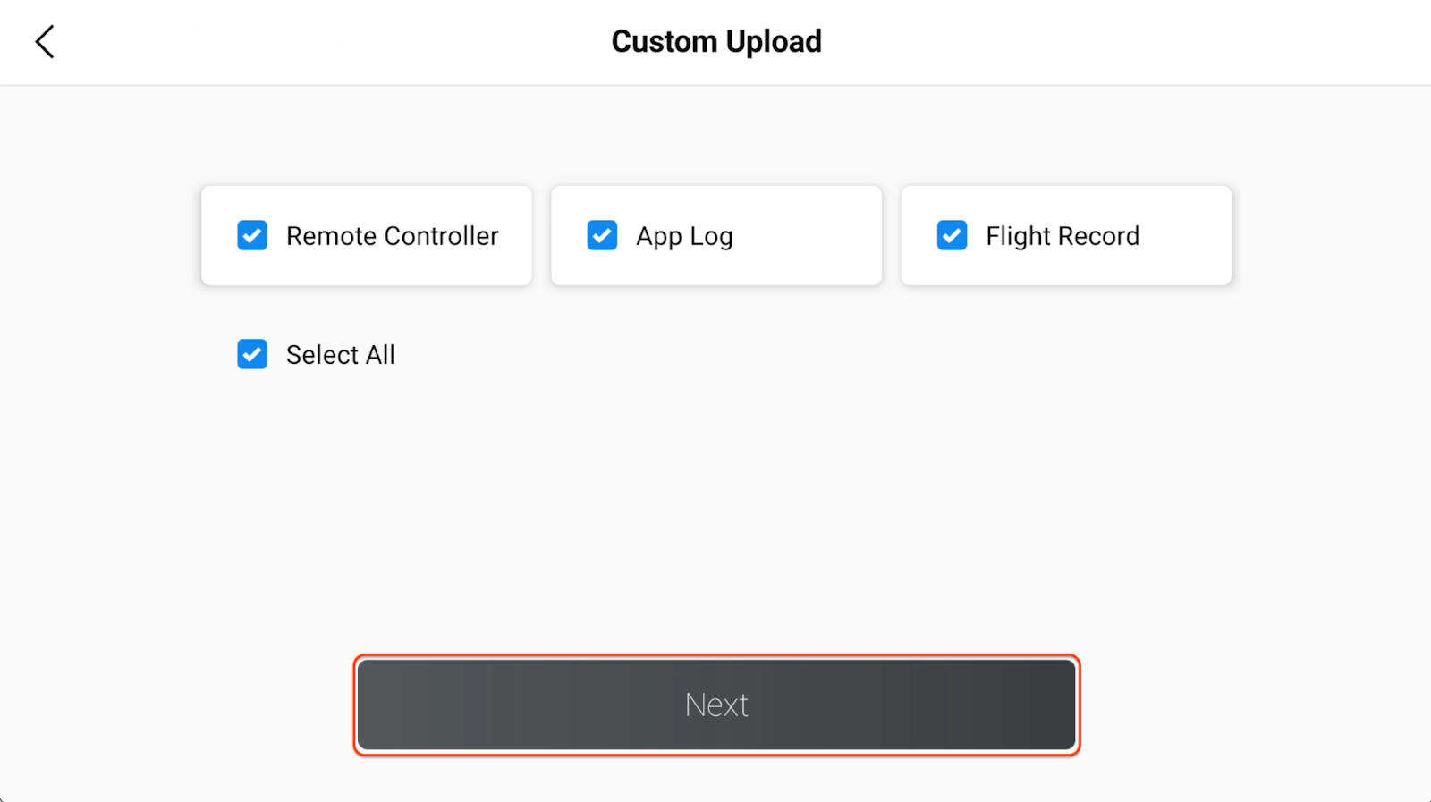
Task: Tap the blue checkmark beside App Log
Action: point(602,236)
